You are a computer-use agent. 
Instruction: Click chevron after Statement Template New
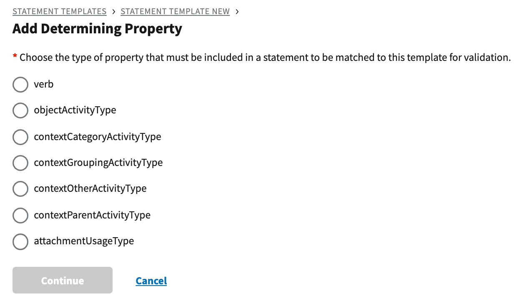[237, 12]
